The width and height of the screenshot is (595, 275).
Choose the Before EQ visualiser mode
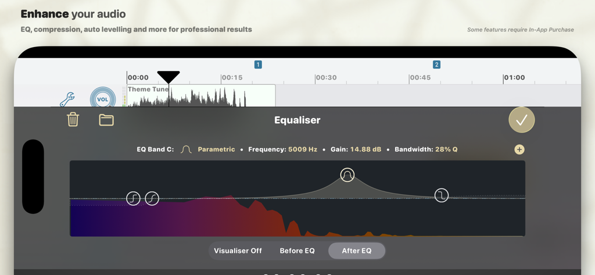tap(297, 251)
